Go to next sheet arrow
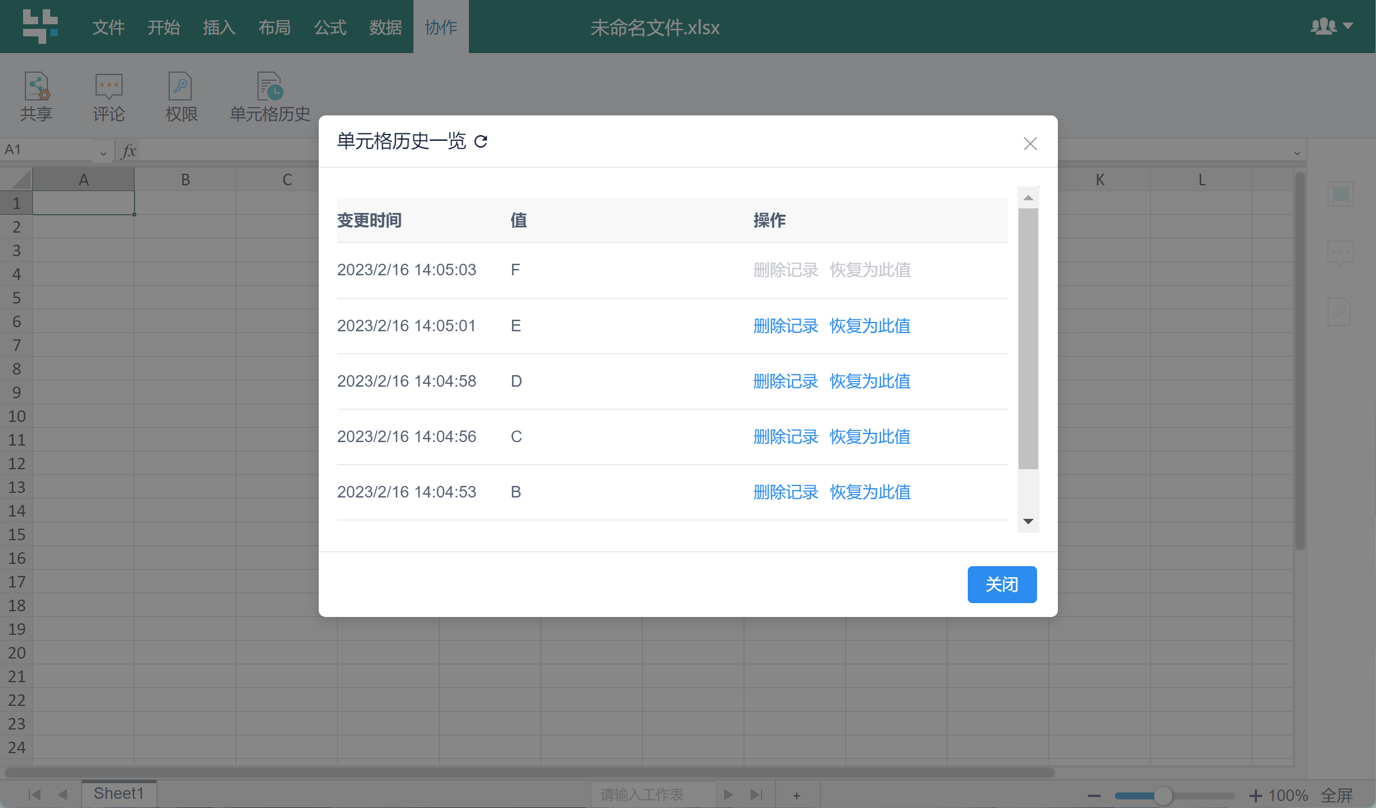 click(x=729, y=795)
